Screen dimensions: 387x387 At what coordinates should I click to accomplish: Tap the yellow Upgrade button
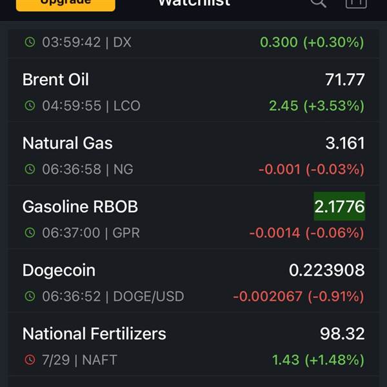(x=65, y=4)
